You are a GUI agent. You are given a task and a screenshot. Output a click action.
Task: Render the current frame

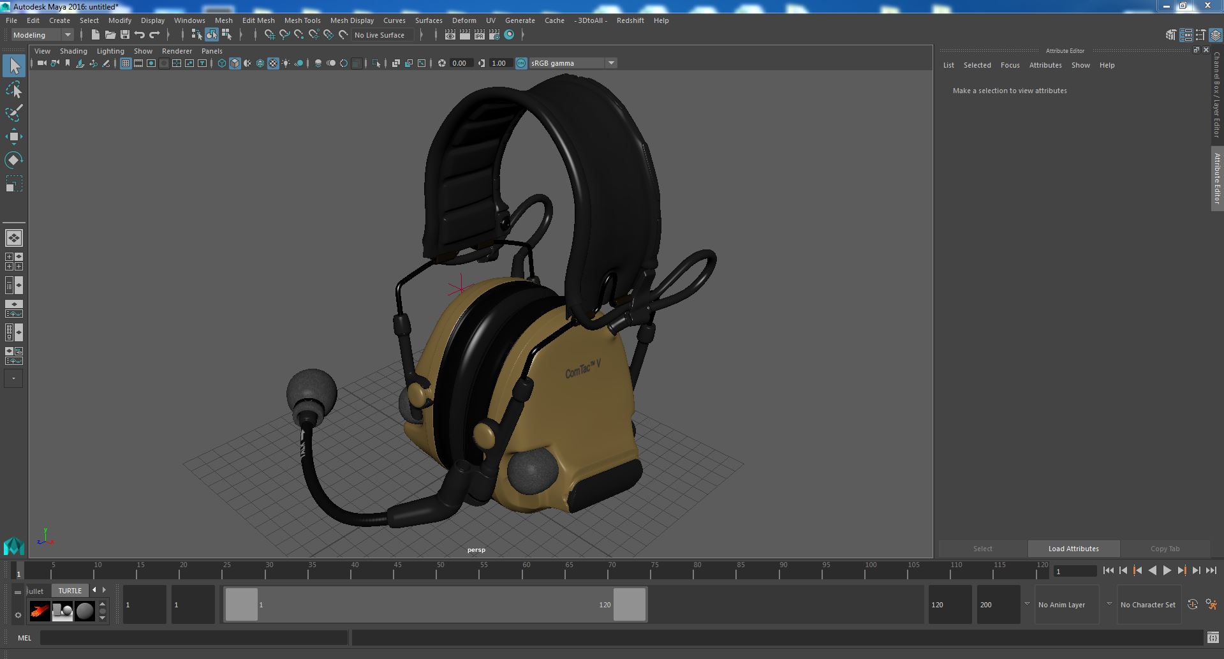click(x=465, y=35)
